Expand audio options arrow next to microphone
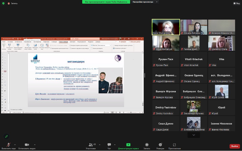The width and height of the screenshot is (242, 151). (15, 145)
